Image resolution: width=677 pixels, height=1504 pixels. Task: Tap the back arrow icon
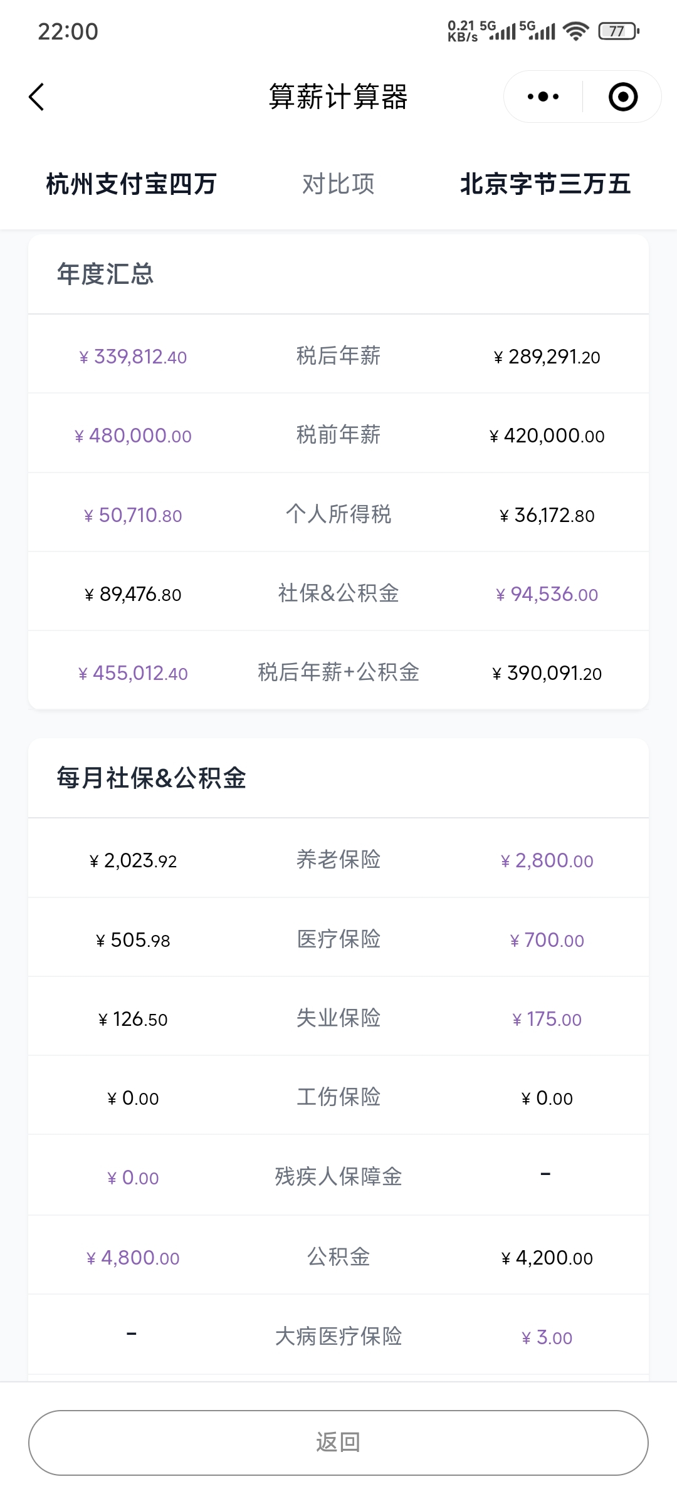pyautogui.click(x=37, y=97)
